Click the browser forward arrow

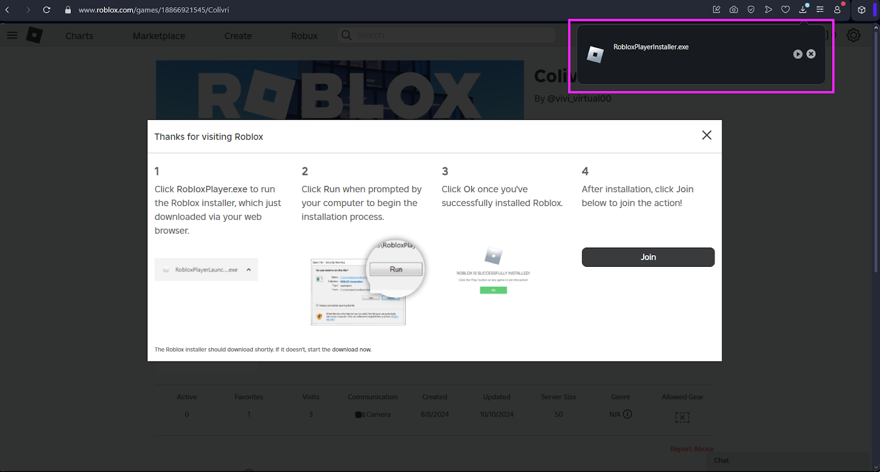(x=28, y=10)
